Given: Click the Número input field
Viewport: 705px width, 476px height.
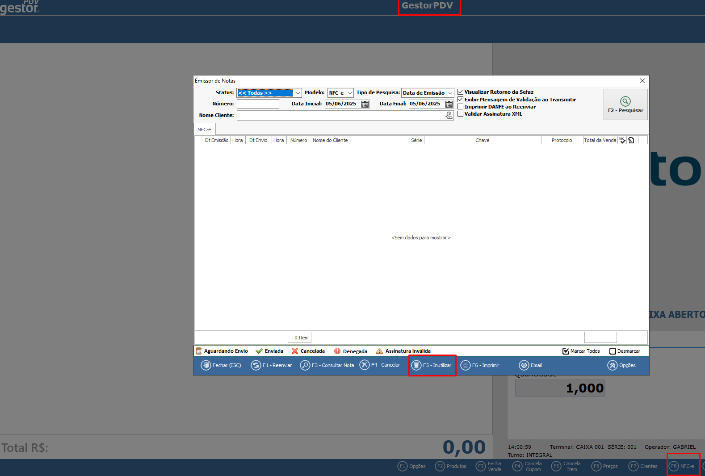Looking at the screenshot, I should click(x=258, y=104).
